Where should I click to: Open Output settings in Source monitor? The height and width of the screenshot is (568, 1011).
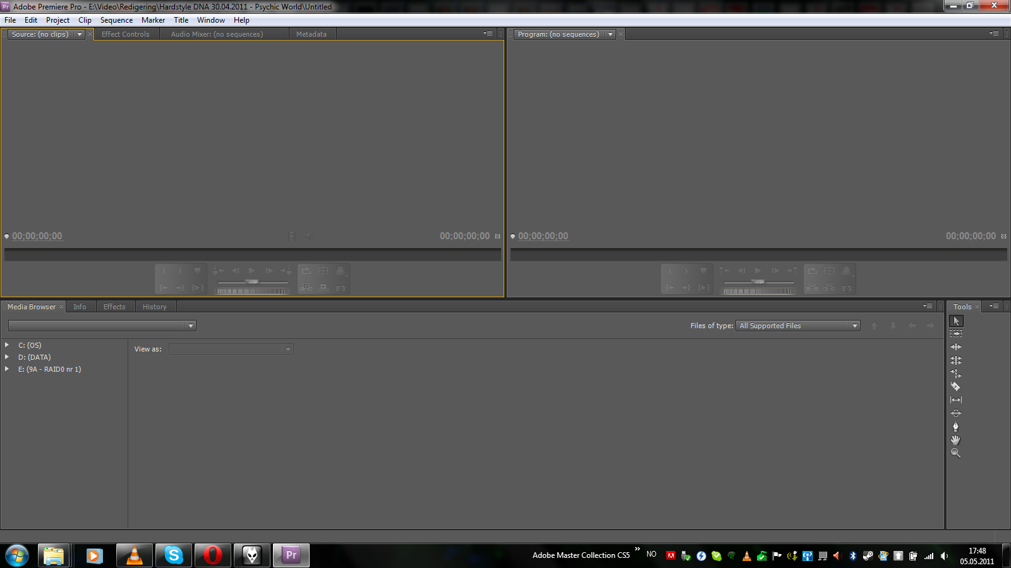pos(341,271)
